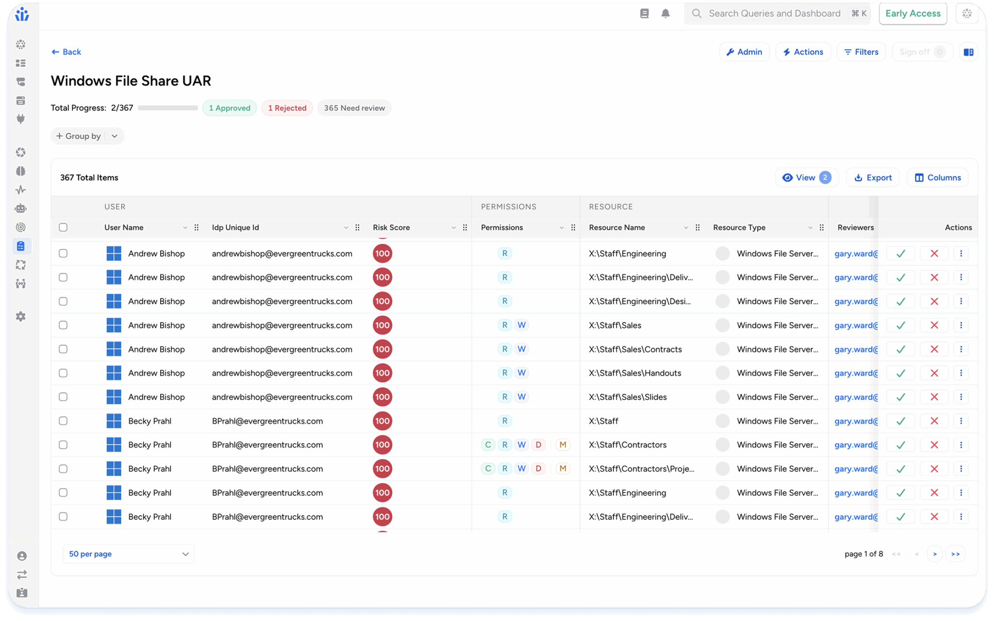Check the Becky Prahl X:\Staff row checkbox
This screenshot has height=621, width=994.
(x=63, y=421)
